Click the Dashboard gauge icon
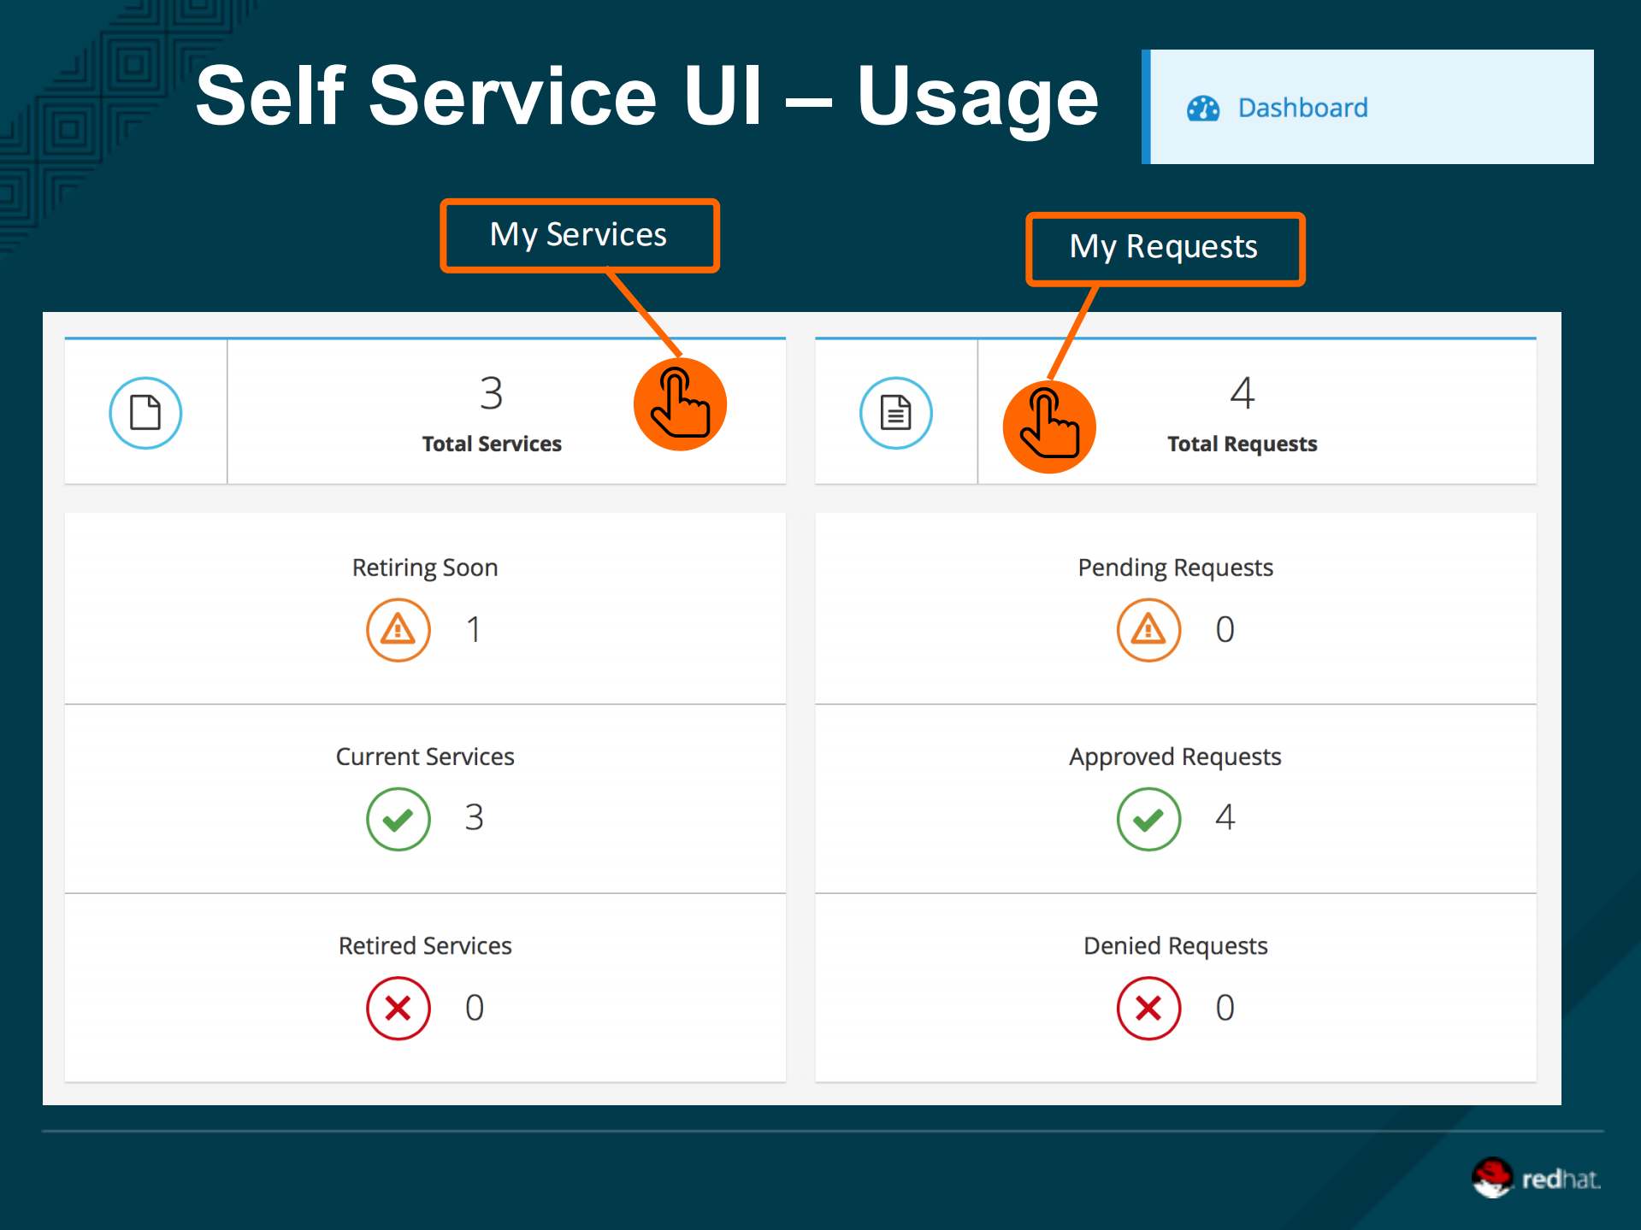This screenshot has height=1230, width=1641. tap(1202, 109)
